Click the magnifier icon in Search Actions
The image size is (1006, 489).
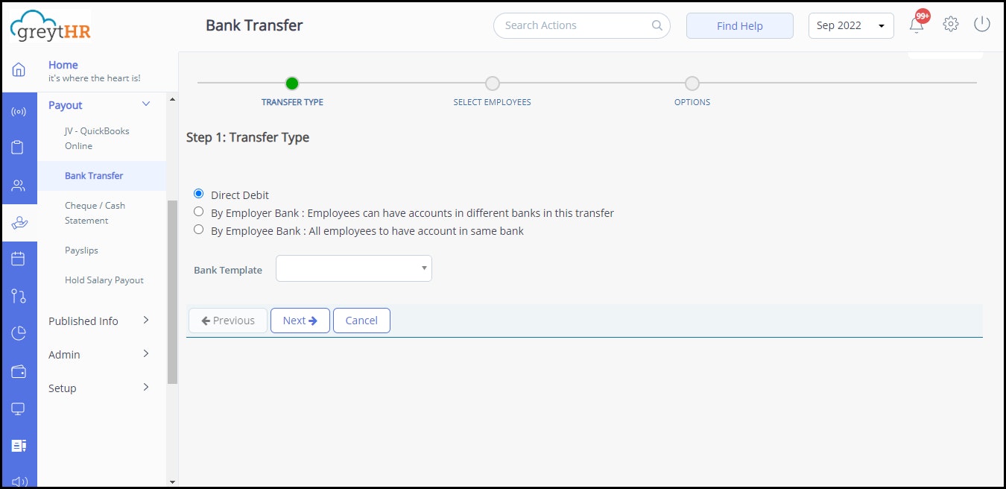tap(657, 25)
